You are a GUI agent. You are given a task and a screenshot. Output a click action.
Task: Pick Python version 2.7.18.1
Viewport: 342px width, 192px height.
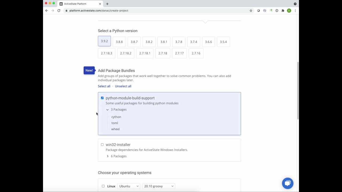pos(145,53)
